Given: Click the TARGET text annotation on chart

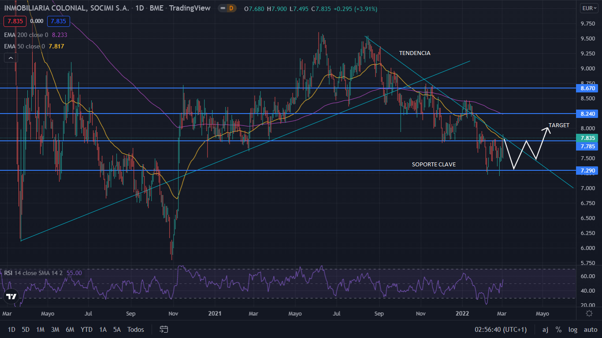Looking at the screenshot, I should coord(559,125).
